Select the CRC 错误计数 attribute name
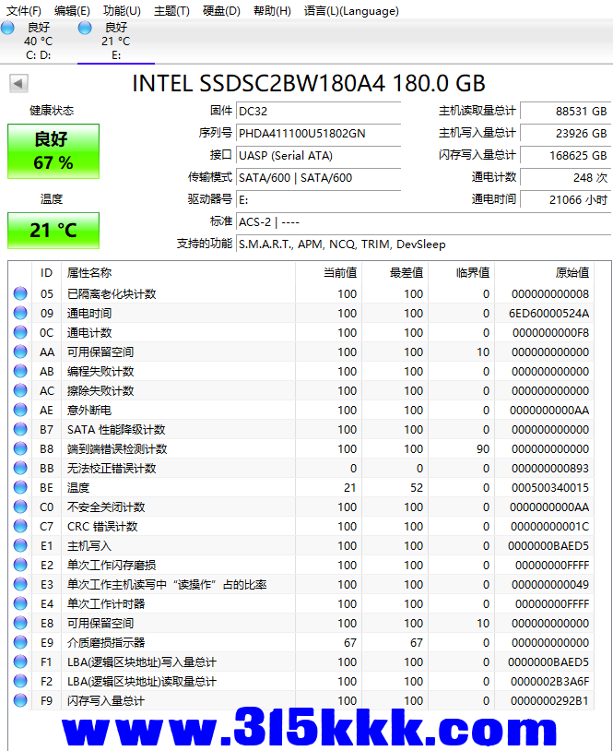The image size is (613, 751). click(102, 527)
